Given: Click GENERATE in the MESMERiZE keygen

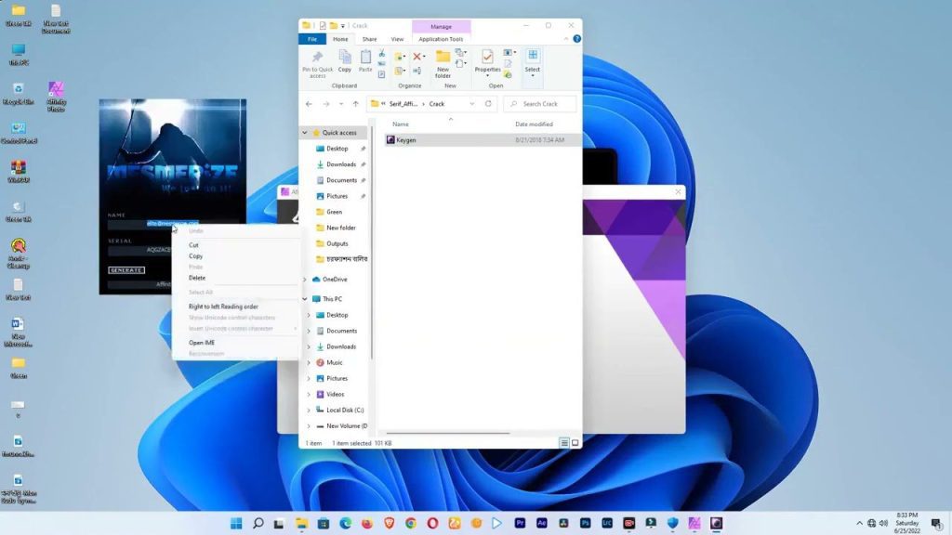Looking at the screenshot, I should (x=128, y=268).
